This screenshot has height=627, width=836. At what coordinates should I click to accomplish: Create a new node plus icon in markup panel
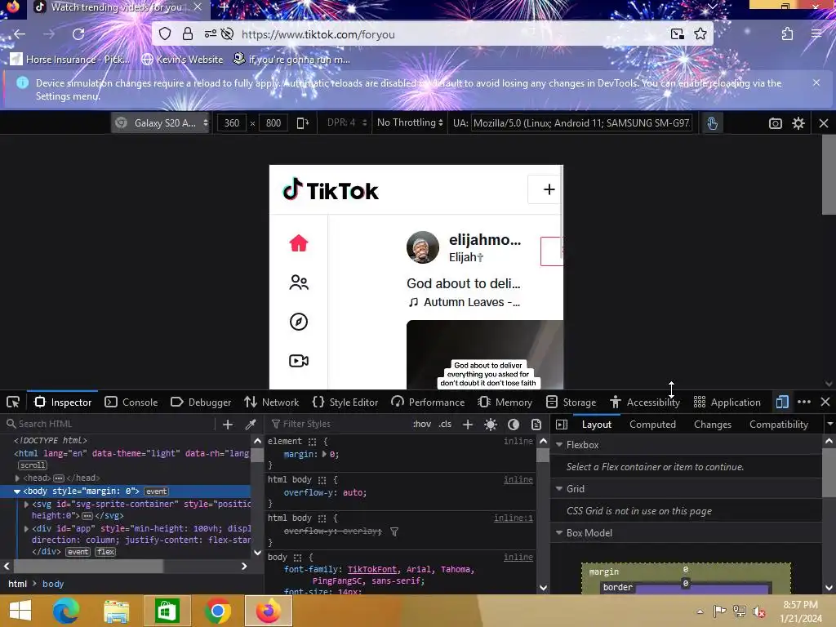tap(228, 425)
